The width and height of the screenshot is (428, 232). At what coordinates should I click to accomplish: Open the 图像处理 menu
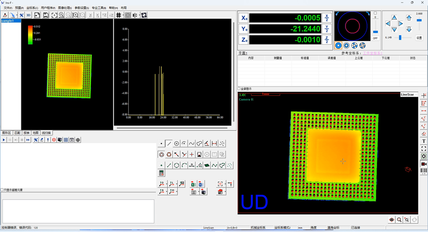65,8
